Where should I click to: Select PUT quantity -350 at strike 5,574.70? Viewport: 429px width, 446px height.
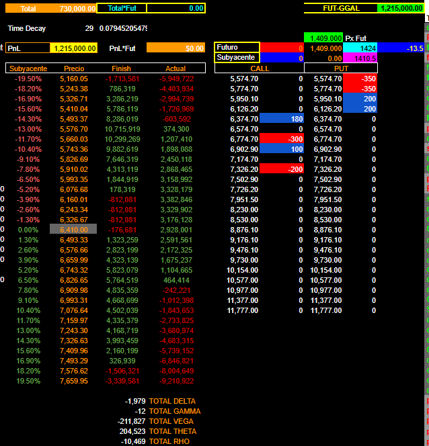(x=360, y=79)
